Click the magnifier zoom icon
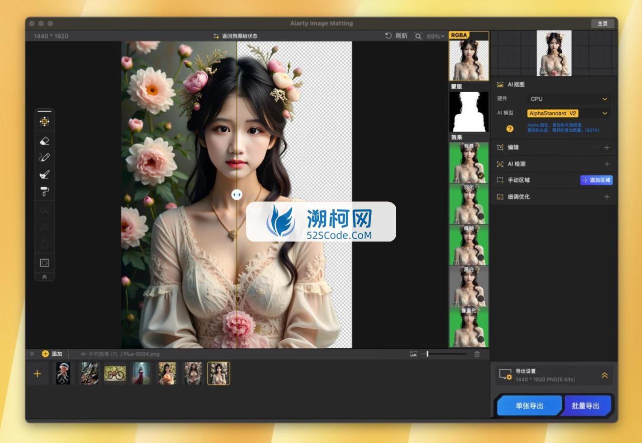642x443 pixels. tap(418, 36)
